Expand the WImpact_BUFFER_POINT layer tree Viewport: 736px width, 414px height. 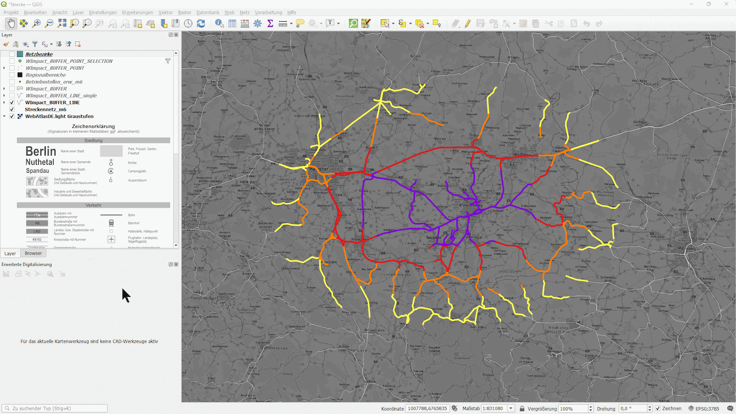tap(4, 68)
